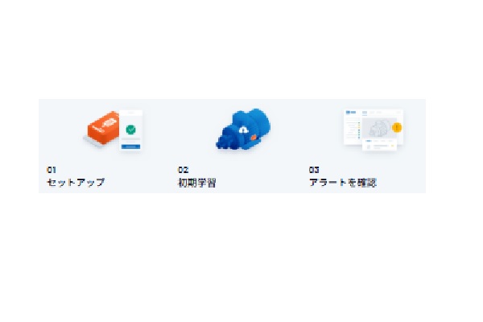Select the セットアップ step label
This screenshot has height=322, width=483.
[x=76, y=183]
